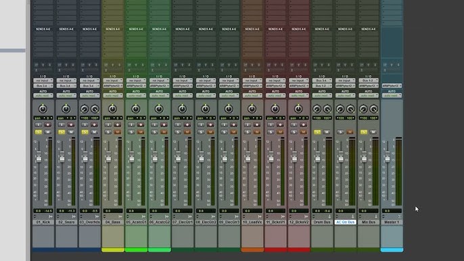Click the input monitor button on 06_AcstcG2
464x261 pixels.
coord(154,125)
